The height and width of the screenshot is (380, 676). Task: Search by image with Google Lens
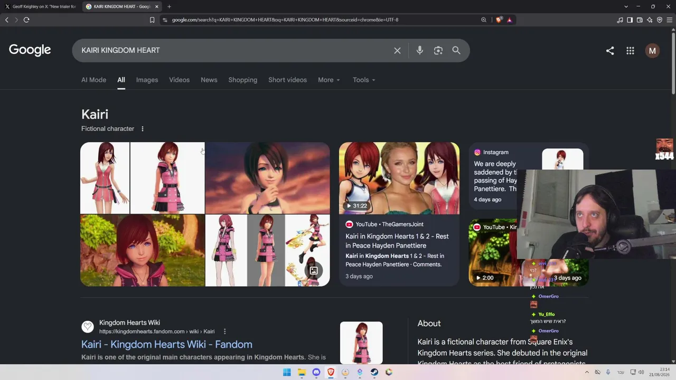click(x=438, y=51)
